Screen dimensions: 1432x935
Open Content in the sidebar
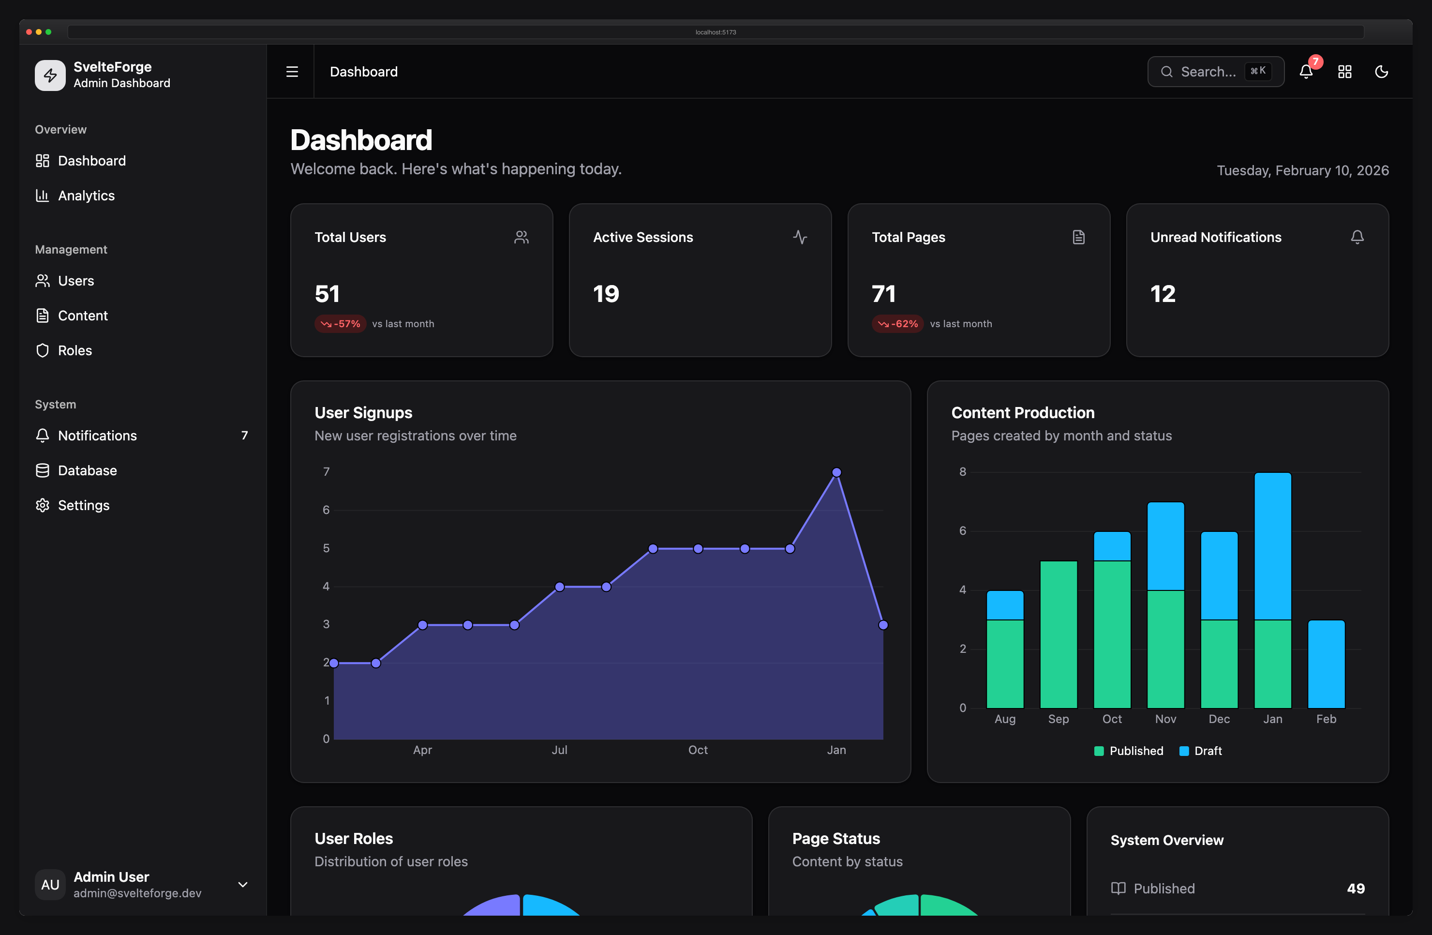(x=143, y=316)
